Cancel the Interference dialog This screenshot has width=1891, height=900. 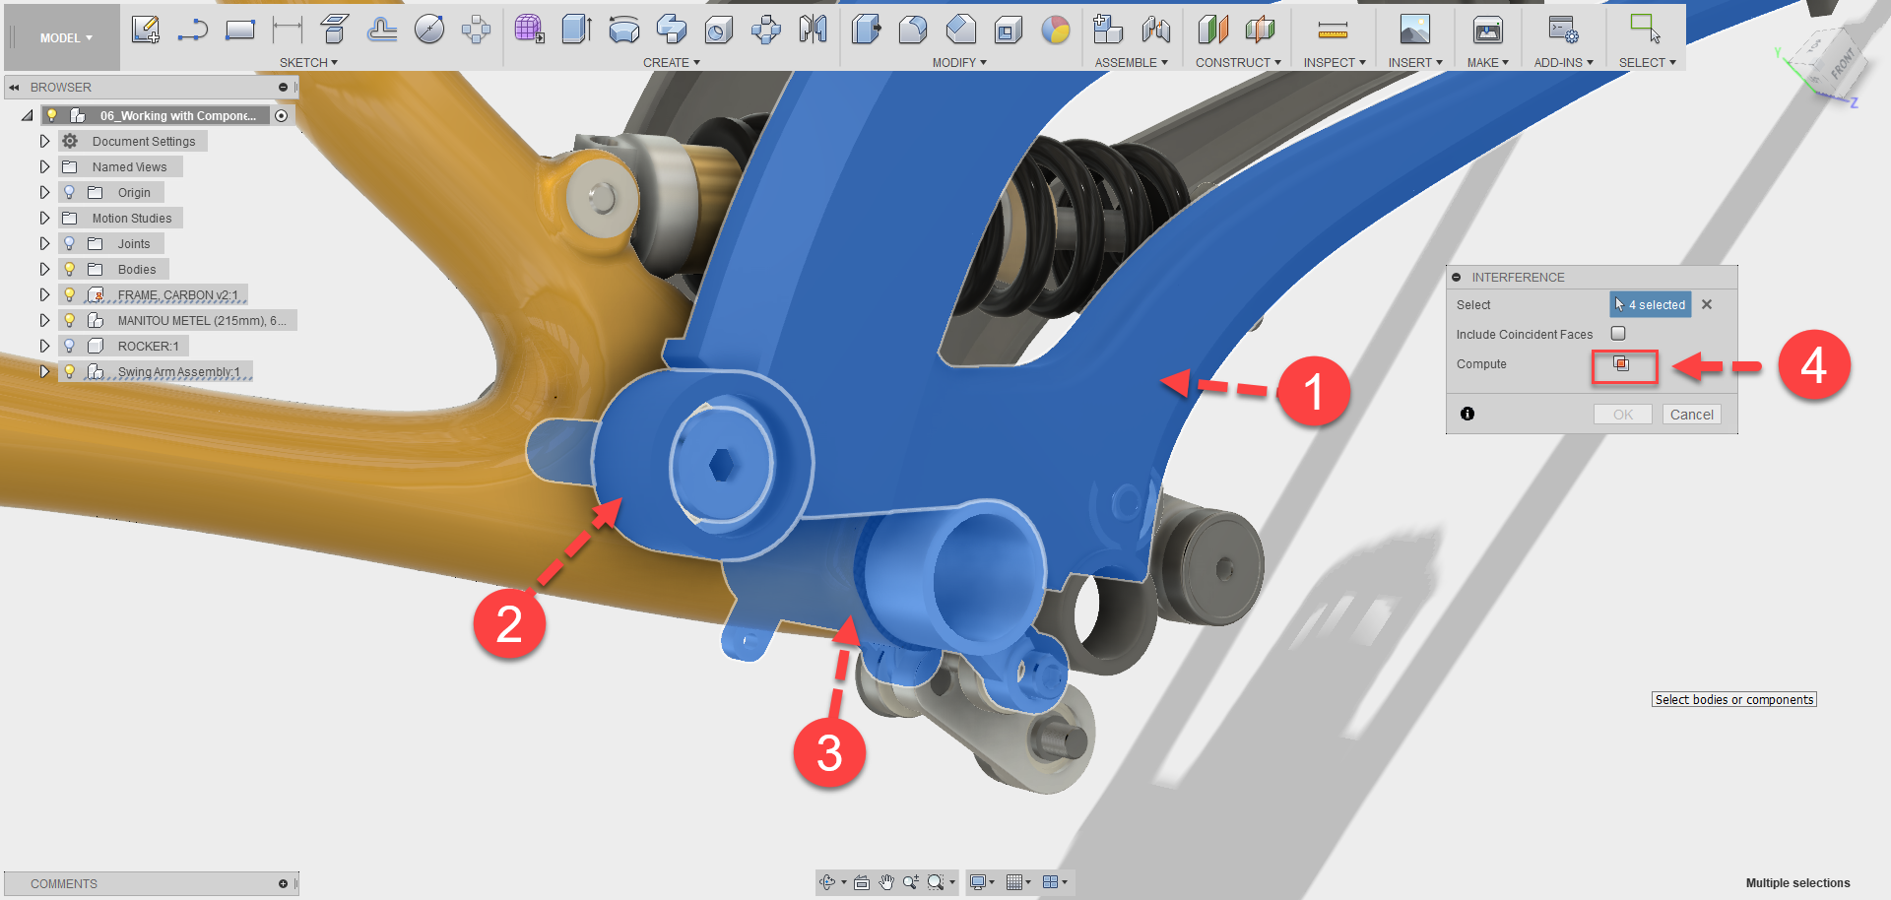[x=1691, y=414]
